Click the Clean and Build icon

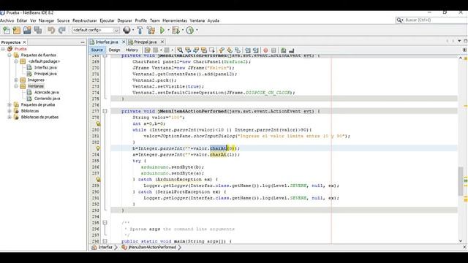(x=151, y=30)
